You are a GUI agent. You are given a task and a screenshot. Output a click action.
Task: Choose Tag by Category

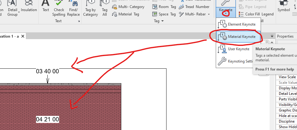(90, 8)
